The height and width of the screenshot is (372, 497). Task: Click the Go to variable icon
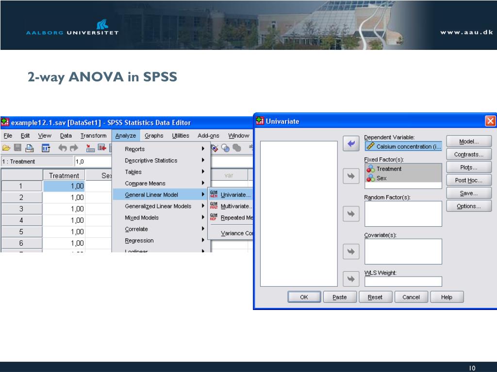pos(102,147)
